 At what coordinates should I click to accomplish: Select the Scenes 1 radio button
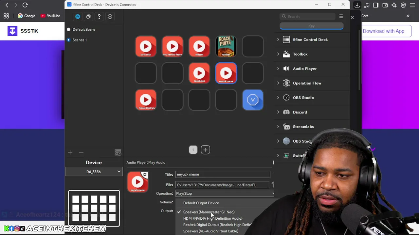[68, 40]
